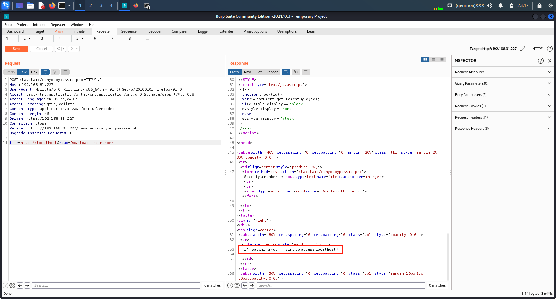The width and height of the screenshot is (556, 299).
Task: Open the Project options tab
Action: coord(255,31)
